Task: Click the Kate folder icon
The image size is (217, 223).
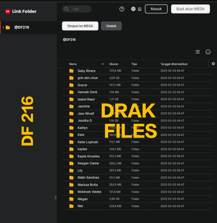Action: click(x=71, y=135)
